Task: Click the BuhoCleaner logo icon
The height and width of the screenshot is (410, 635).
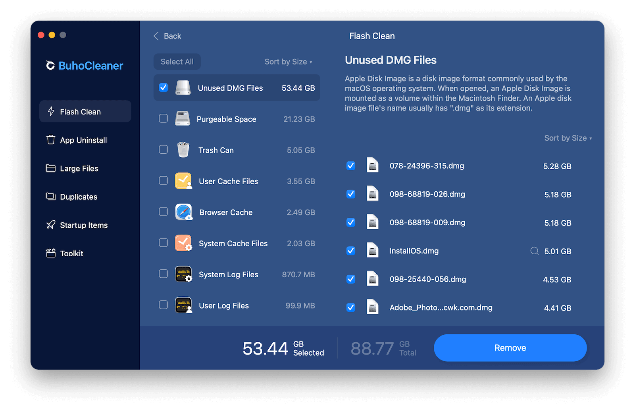Action: [x=50, y=65]
